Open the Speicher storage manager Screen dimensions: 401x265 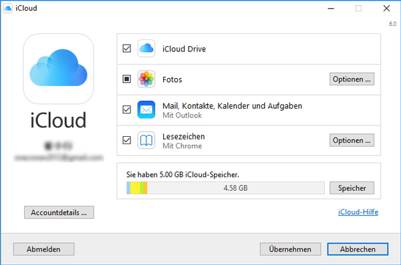(352, 188)
